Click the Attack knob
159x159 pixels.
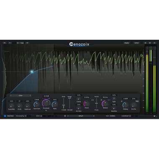(87, 104)
